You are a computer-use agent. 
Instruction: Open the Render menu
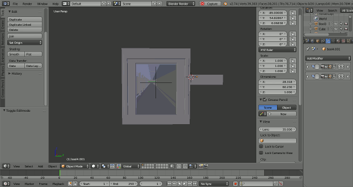click(x=27, y=4)
